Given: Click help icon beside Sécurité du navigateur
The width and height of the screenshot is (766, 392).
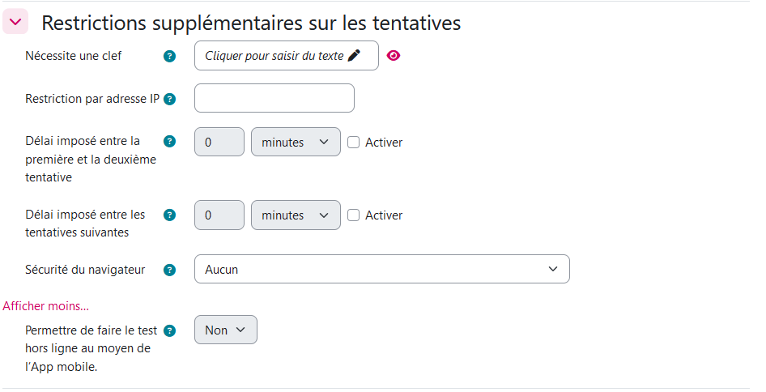Looking at the screenshot, I should tap(170, 270).
